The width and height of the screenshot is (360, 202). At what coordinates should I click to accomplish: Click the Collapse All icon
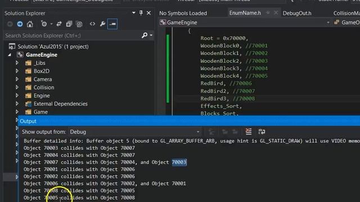[69, 24]
